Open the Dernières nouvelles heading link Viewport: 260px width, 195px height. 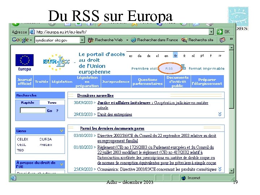coord(95,95)
